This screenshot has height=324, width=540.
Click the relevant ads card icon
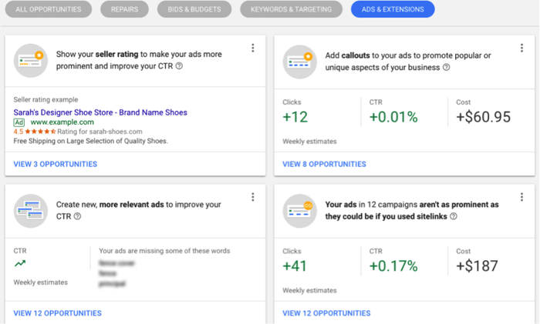pos(31,210)
